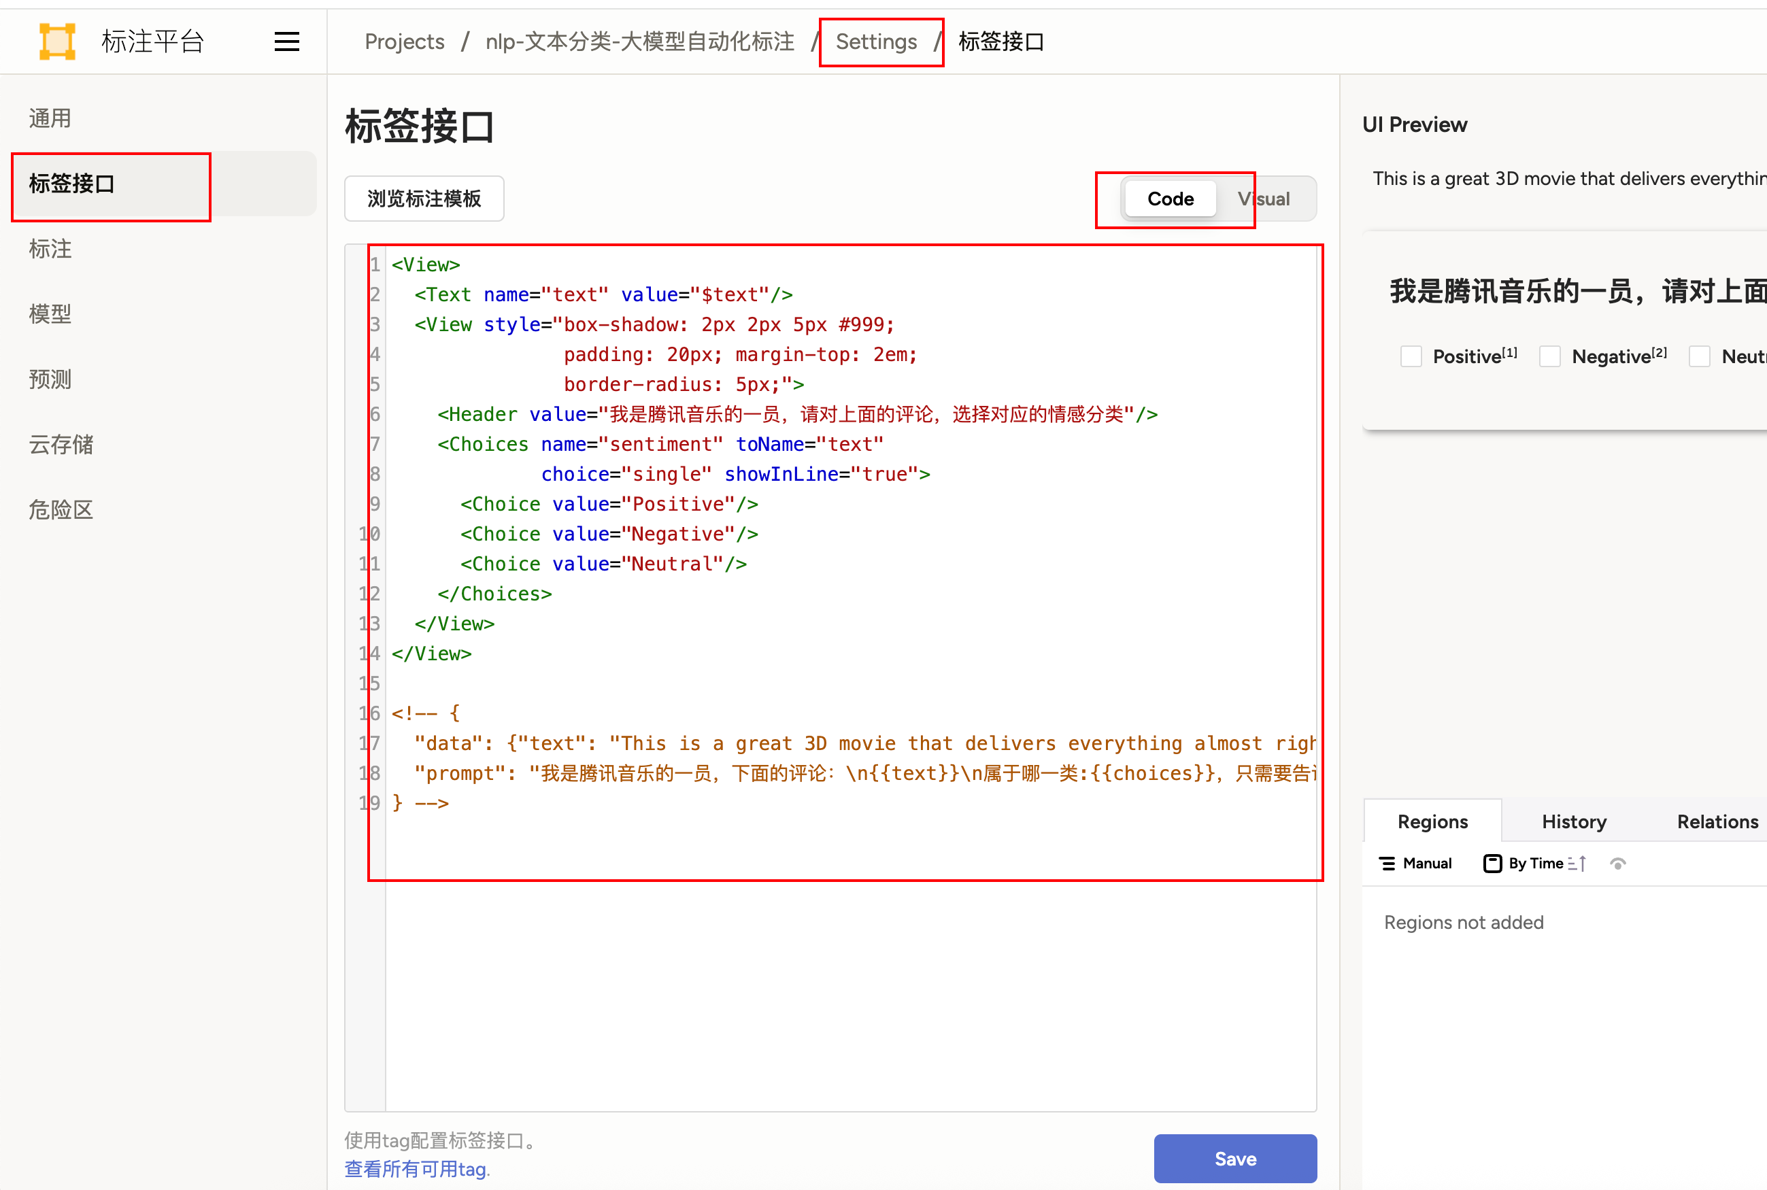Image resolution: width=1767 pixels, height=1190 pixels.
Task: Open the 模型 settings section
Action: pyautogui.click(x=50, y=314)
